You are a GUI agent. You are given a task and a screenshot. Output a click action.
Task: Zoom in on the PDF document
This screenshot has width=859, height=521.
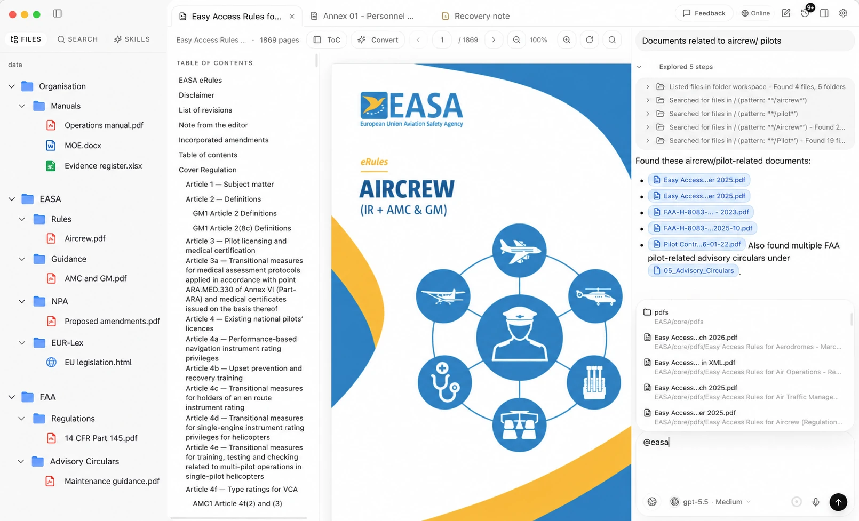[567, 39]
